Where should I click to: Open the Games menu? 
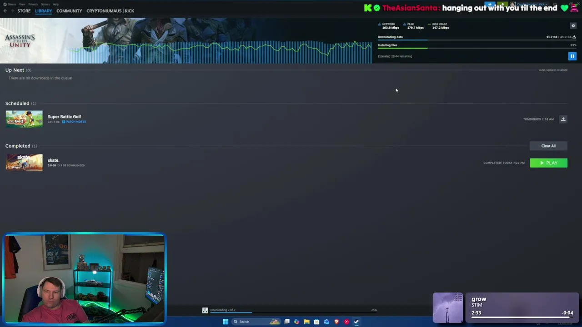pyautogui.click(x=45, y=4)
